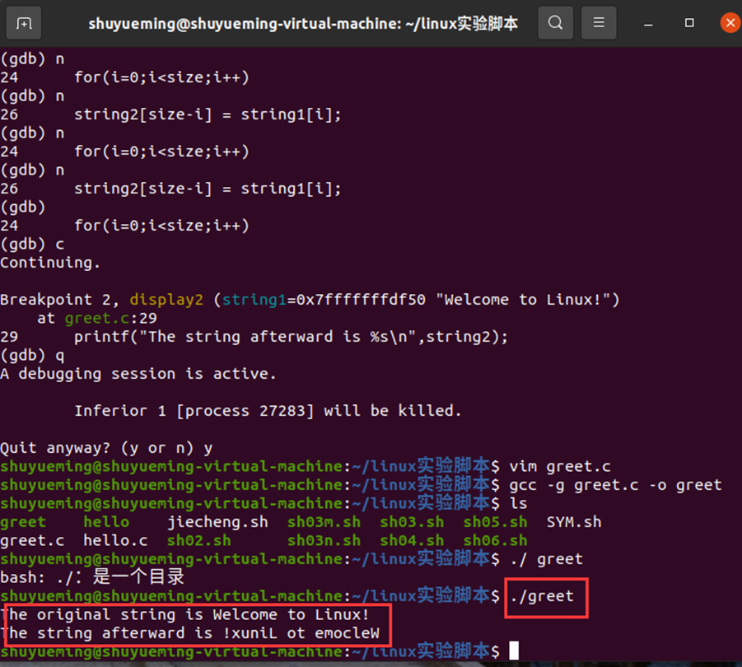Open the terminal search
The width and height of the screenshot is (742, 667).
click(x=556, y=23)
